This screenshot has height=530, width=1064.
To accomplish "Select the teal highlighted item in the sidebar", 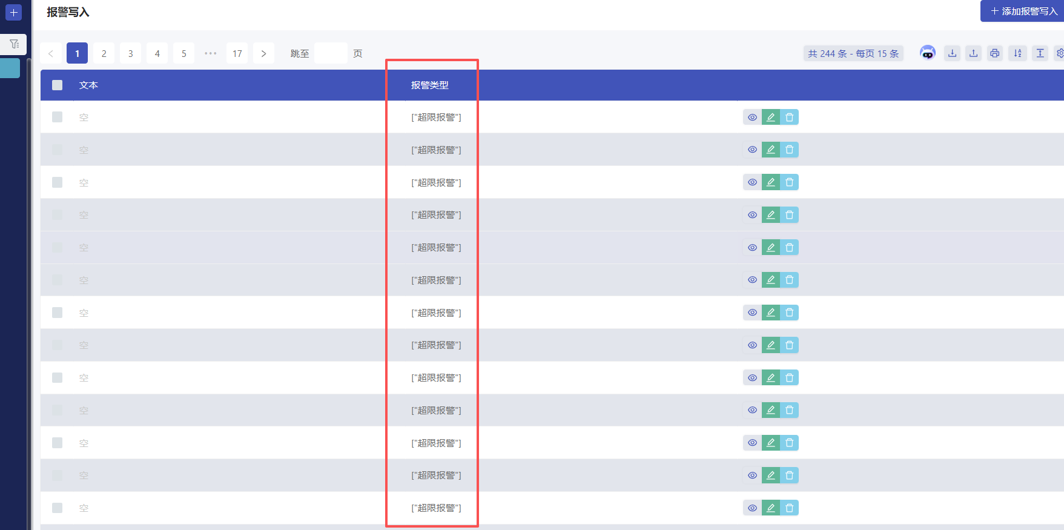I will click(x=10, y=68).
